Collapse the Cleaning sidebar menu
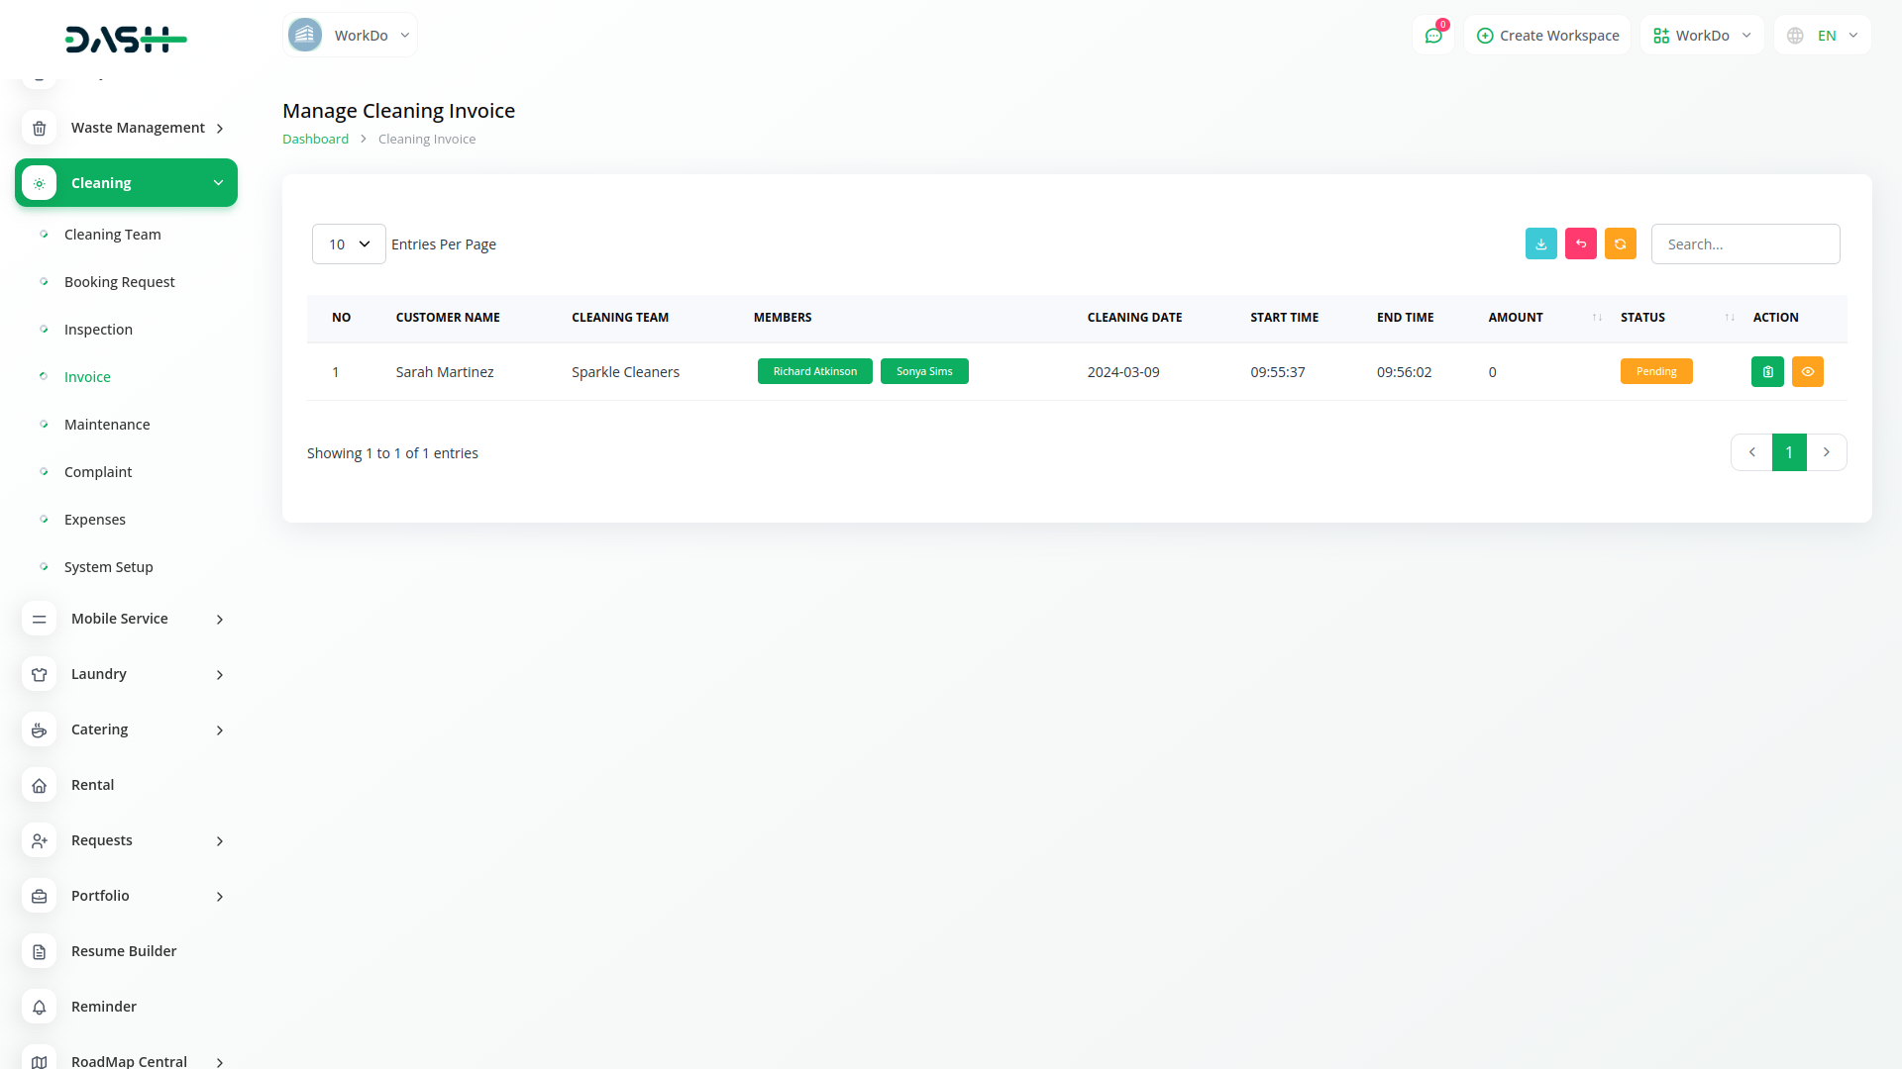Screen dimensions: 1902x1069 [x=126, y=183]
